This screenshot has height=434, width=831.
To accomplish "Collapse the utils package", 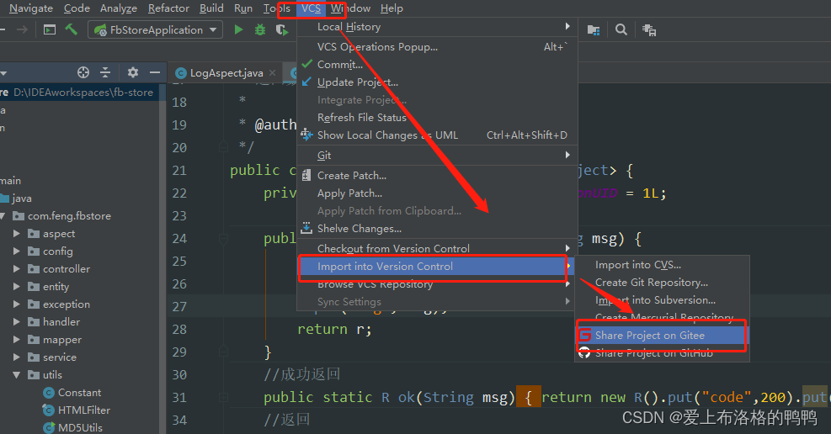I will tap(17, 375).
